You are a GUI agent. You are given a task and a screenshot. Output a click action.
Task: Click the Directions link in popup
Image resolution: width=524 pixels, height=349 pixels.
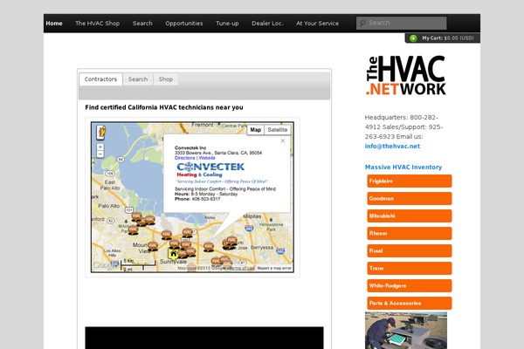[x=185, y=158]
